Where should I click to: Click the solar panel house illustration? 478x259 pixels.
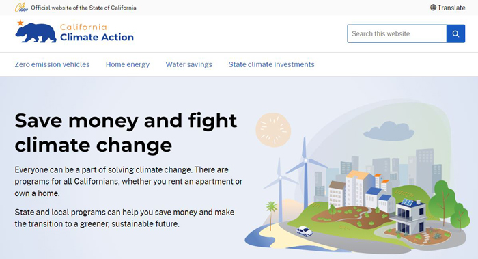click(408, 216)
